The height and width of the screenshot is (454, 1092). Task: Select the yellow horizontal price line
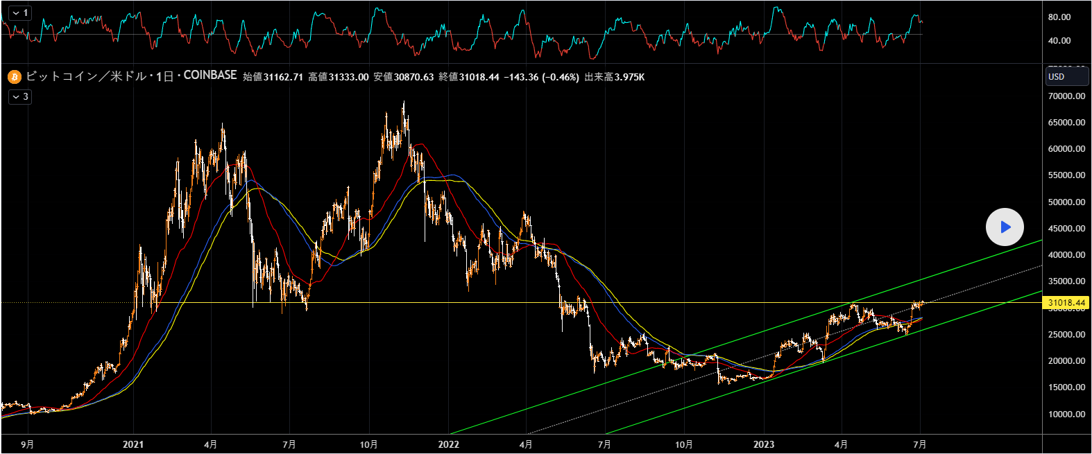416,303
